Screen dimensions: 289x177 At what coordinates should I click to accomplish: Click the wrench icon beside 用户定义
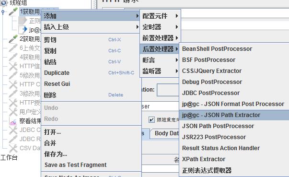pyautogui.click(x=13, y=112)
